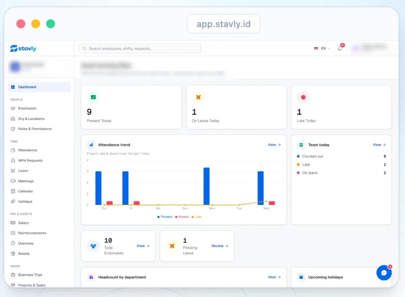Click the app.stavly.id address bar

tap(223, 24)
